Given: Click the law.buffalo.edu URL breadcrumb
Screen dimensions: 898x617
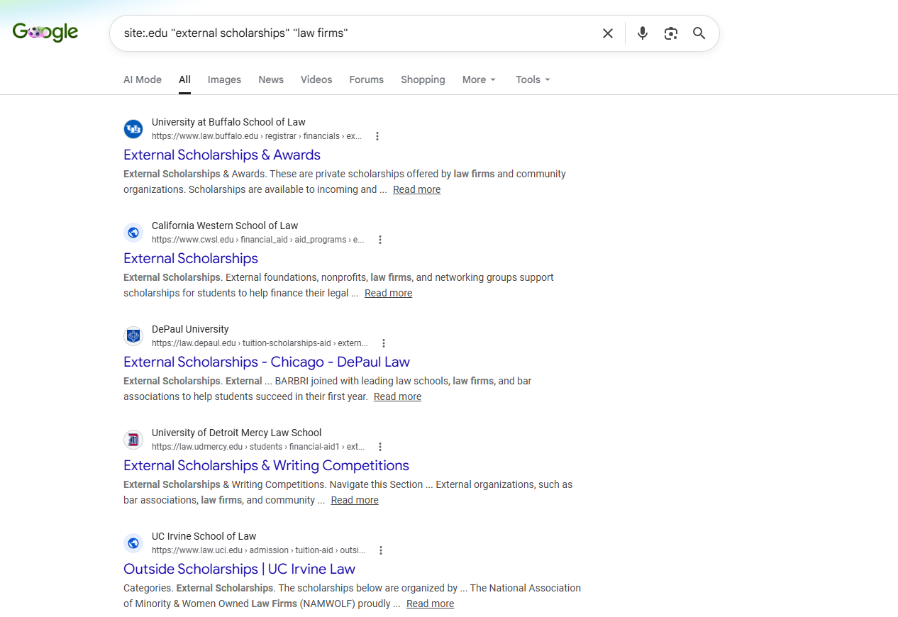Looking at the screenshot, I should coord(257,136).
